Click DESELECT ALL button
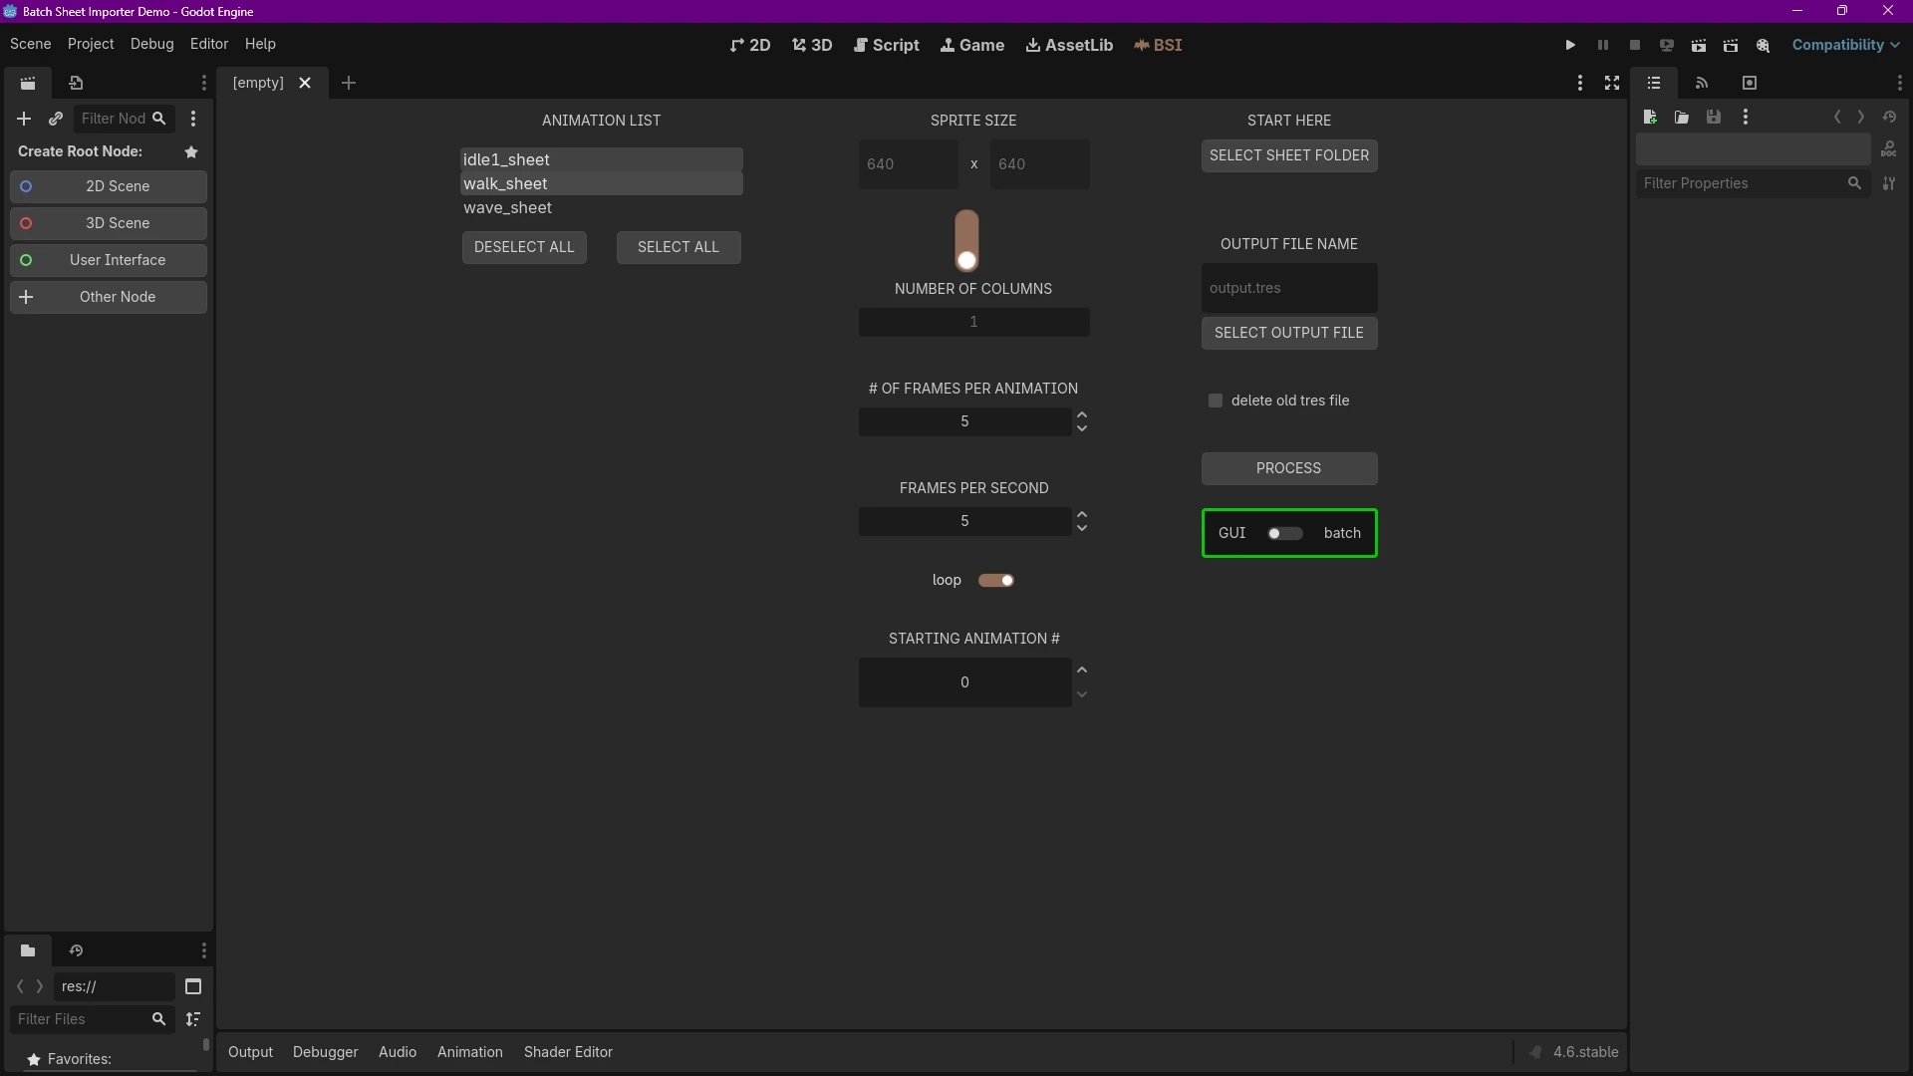1913x1076 pixels. [524, 247]
